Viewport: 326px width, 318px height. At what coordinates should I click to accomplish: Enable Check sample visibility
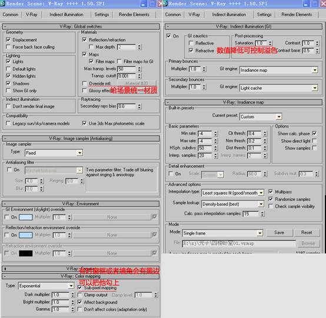(271, 206)
